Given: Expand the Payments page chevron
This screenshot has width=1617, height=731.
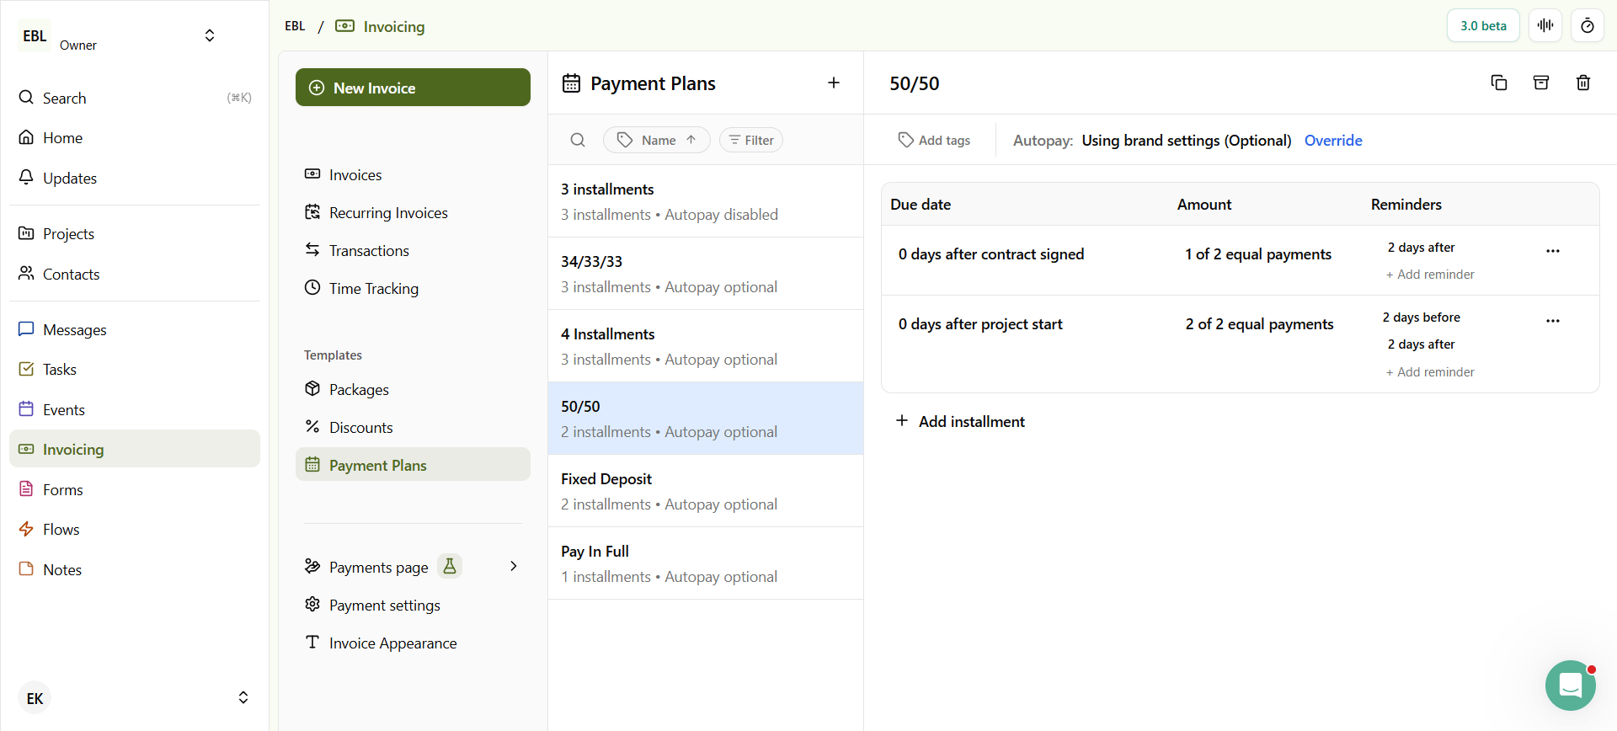Looking at the screenshot, I should [x=514, y=566].
